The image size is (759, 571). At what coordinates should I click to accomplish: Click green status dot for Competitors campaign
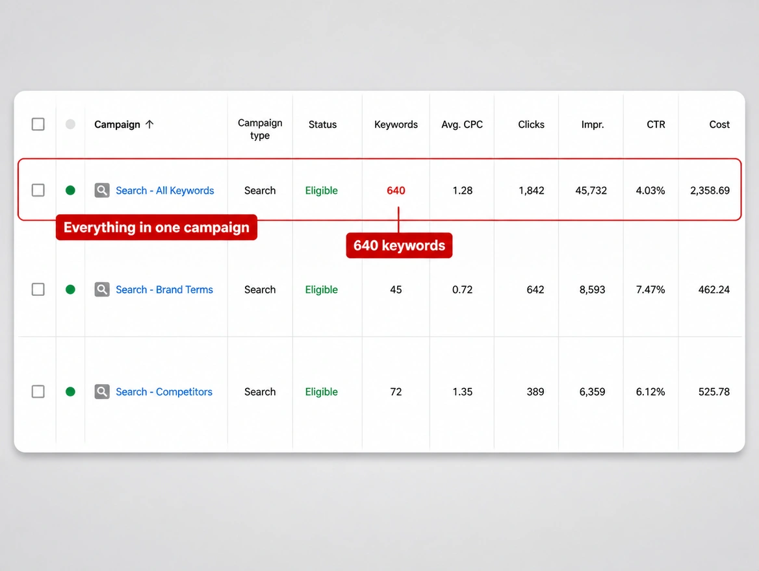[70, 392]
